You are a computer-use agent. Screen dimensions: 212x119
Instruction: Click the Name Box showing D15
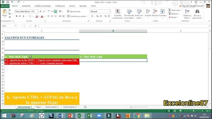coord(9,26)
